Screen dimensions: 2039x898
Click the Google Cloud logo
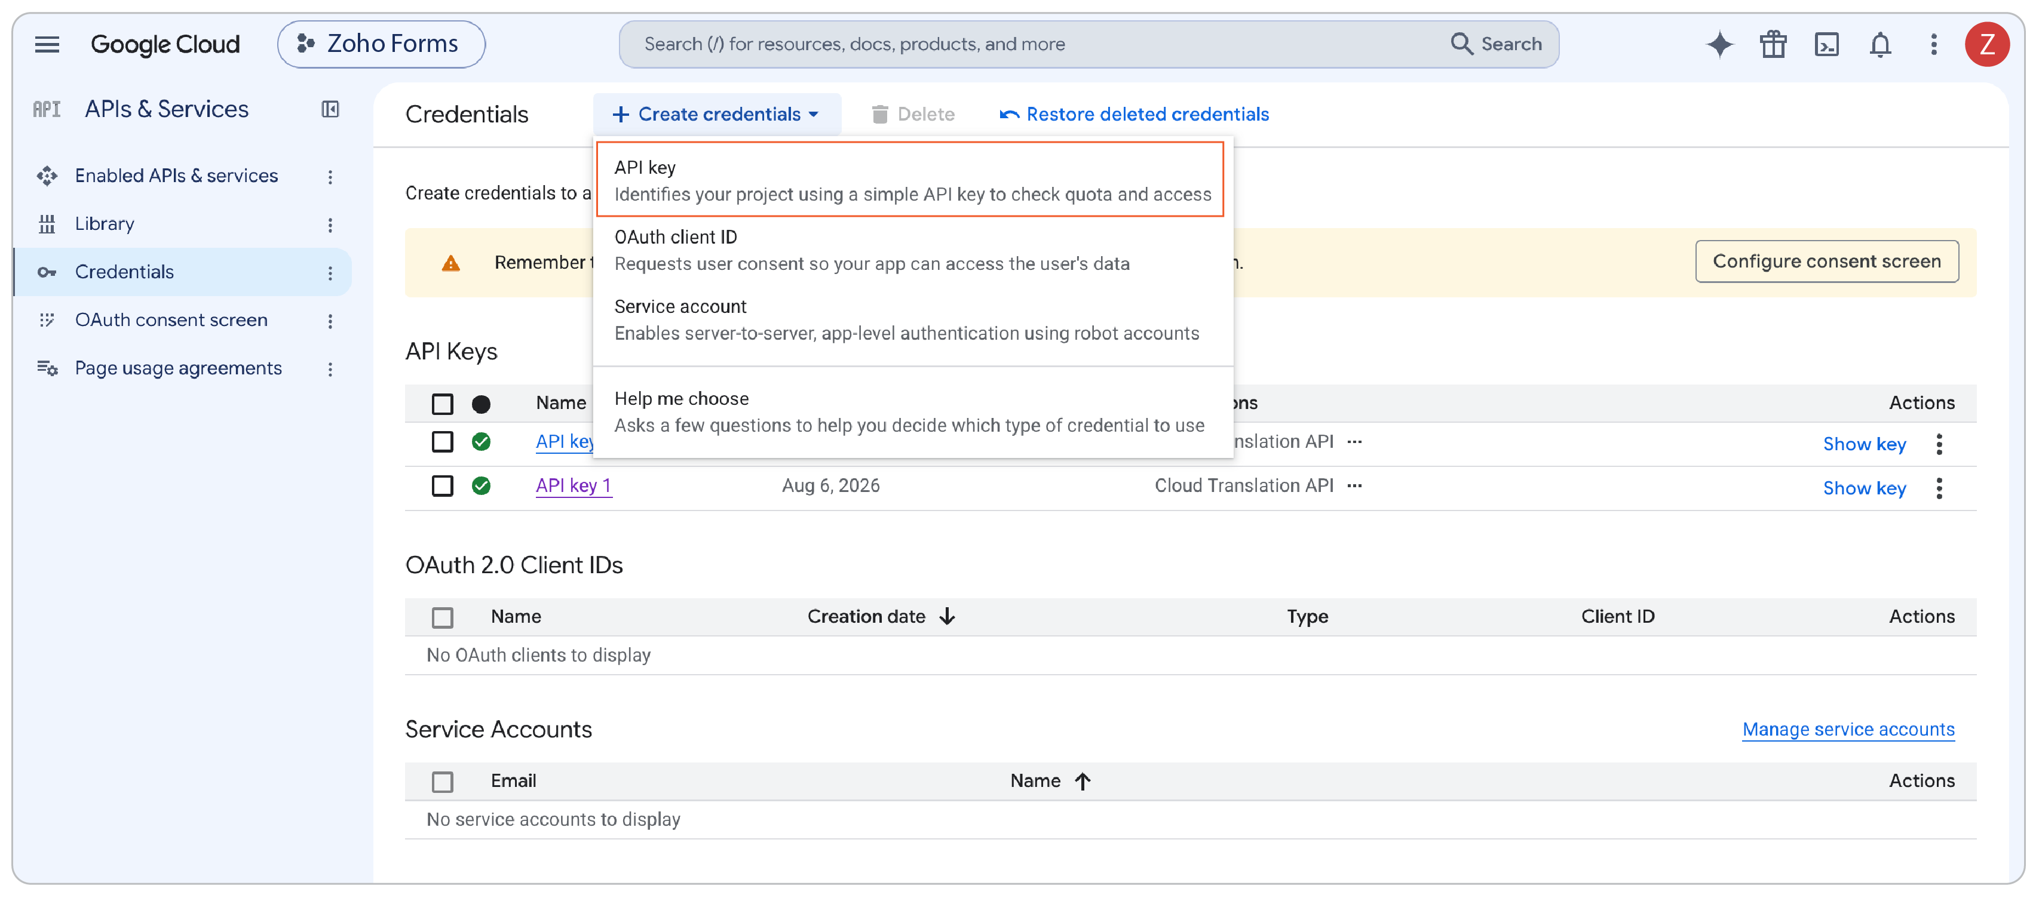(165, 44)
